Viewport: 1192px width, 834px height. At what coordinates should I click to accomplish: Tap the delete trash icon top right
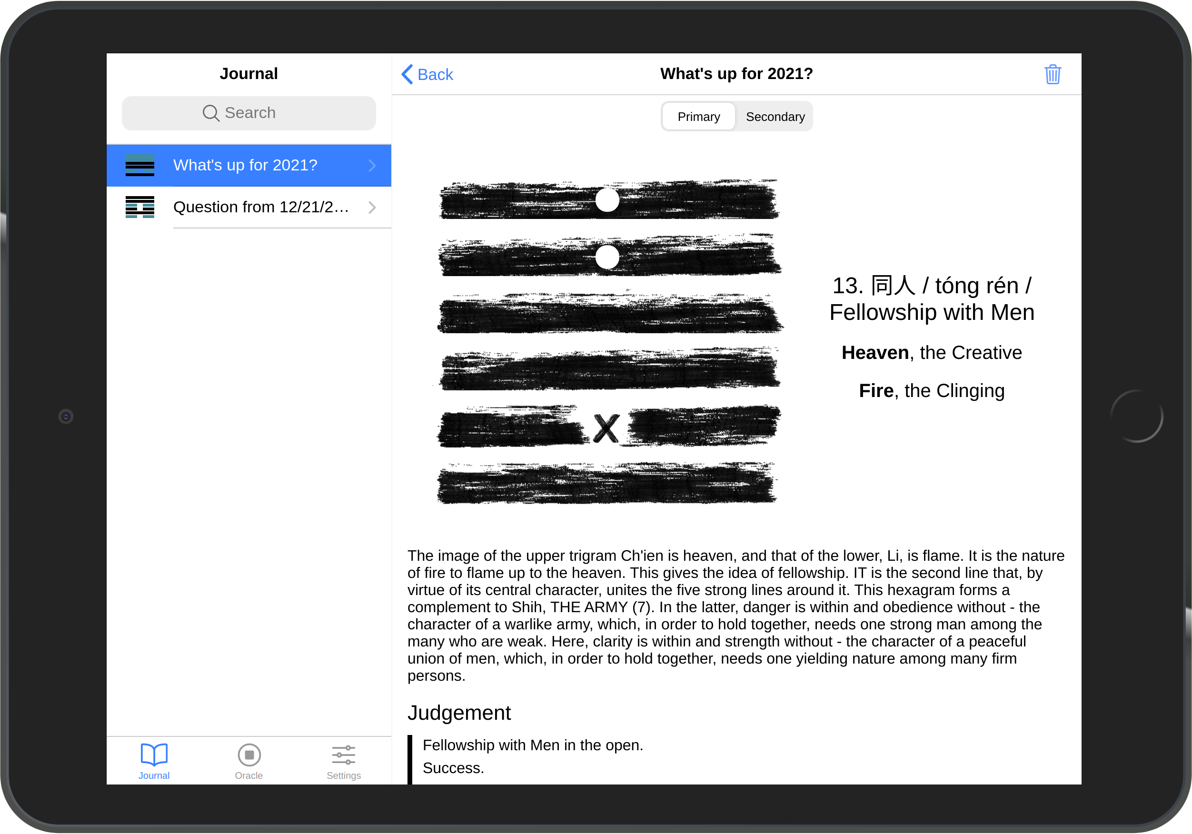point(1053,74)
